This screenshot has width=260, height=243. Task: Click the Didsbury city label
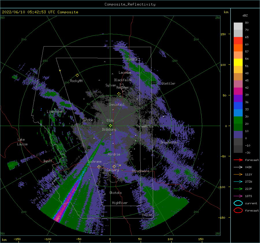tap(109, 129)
